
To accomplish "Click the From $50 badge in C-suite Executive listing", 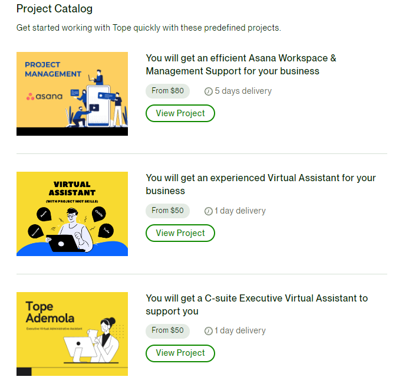I will tap(167, 330).
